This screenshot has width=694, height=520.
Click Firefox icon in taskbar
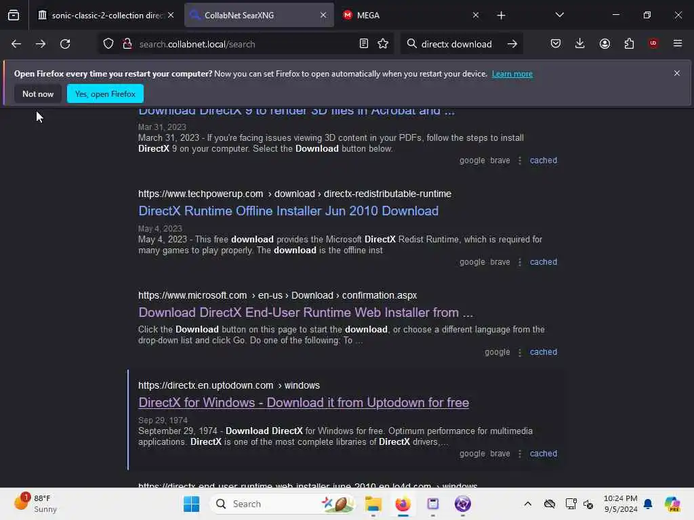[x=403, y=504]
